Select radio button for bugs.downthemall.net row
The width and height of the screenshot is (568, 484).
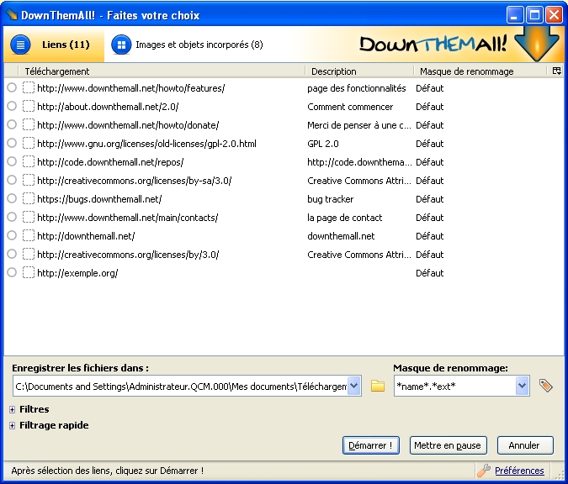click(12, 199)
